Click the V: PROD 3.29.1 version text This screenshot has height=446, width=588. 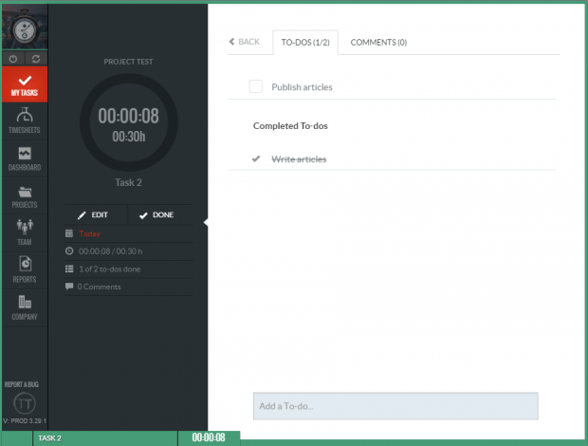(25, 421)
